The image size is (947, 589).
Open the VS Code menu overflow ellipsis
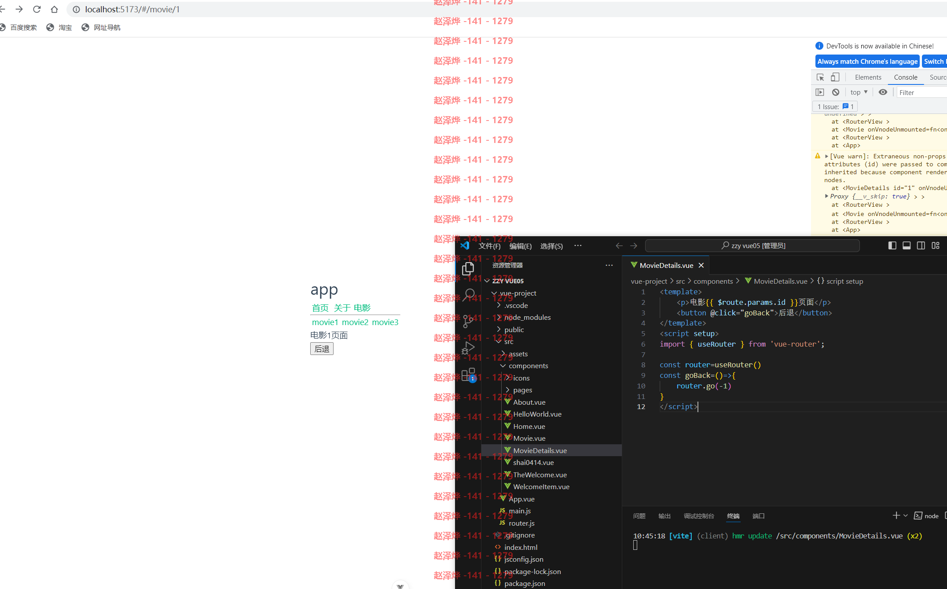(578, 245)
